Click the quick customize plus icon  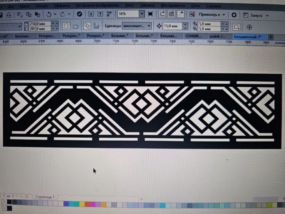(249, 27)
